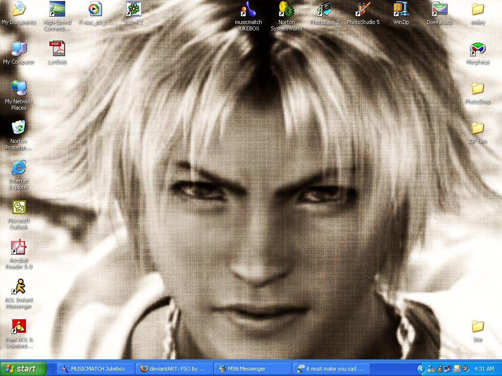The width and height of the screenshot is (502, 376).
Task: Click the MSN Messenger tray icon
Action: [x=430, y=369]
